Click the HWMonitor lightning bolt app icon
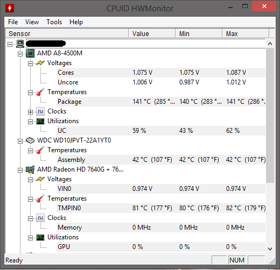The height and width of the screenshot is (270, 280). coord(10,8)
